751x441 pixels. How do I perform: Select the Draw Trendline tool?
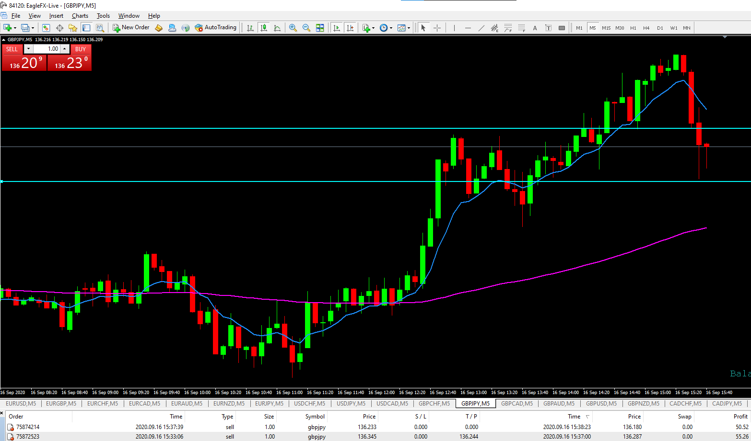(x=481, y=28)
